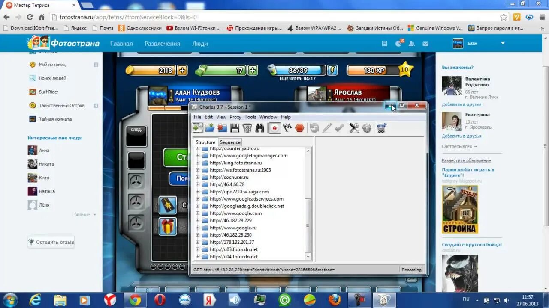549x308 pixels.
Task: Click the shopping cart purchase icon
Action: 381,128
